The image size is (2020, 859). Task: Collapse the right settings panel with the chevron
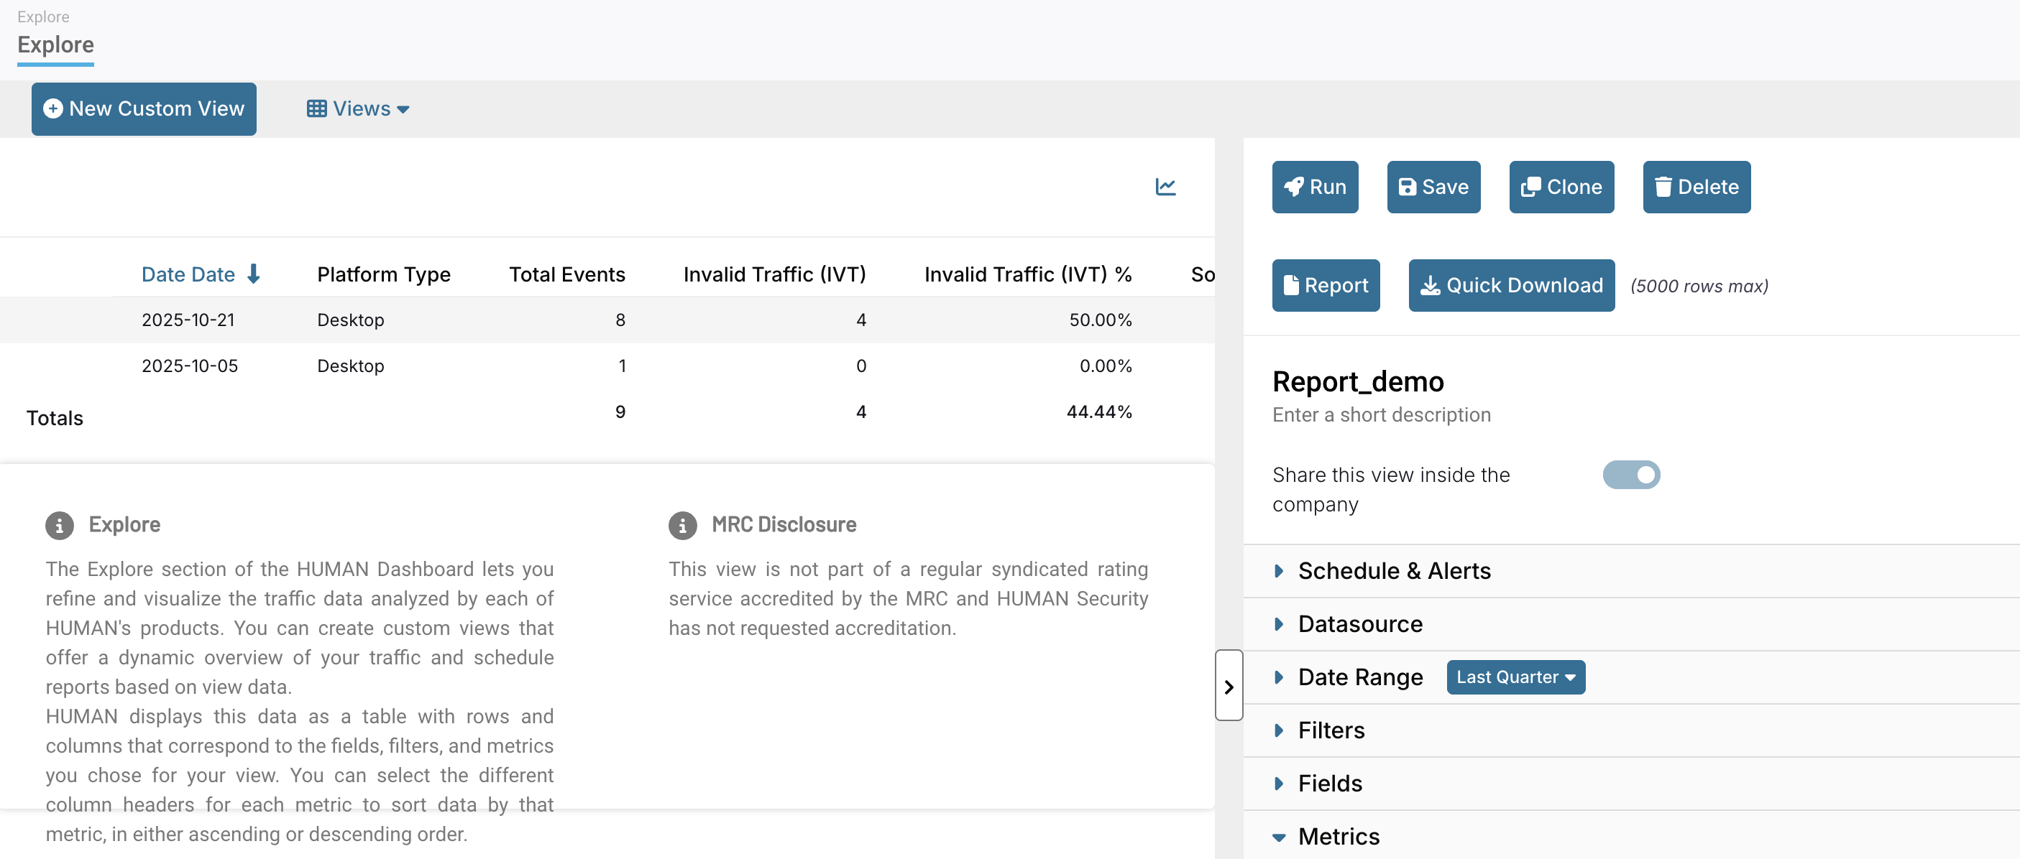click(1229, 685)
